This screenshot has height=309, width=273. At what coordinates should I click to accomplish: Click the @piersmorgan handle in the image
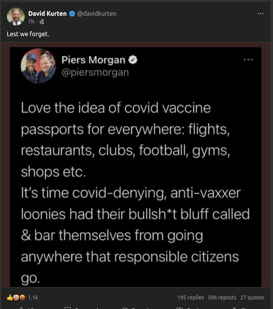coord(95,72)
